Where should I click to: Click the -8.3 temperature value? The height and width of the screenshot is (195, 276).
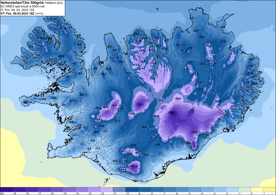tap(85, 128)
